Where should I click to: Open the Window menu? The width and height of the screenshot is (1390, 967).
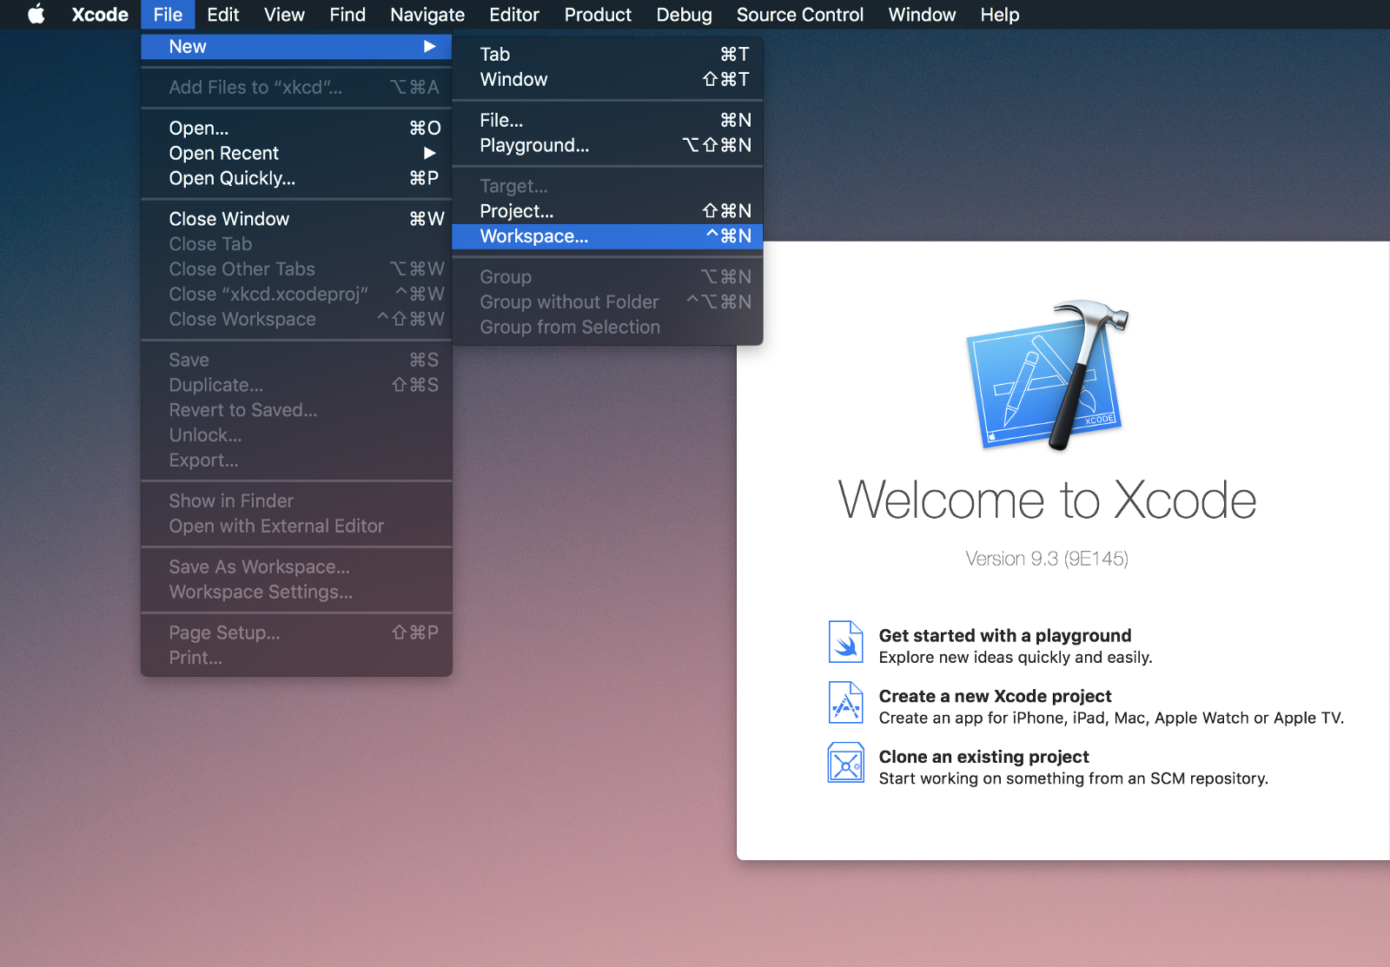point(922,15)
